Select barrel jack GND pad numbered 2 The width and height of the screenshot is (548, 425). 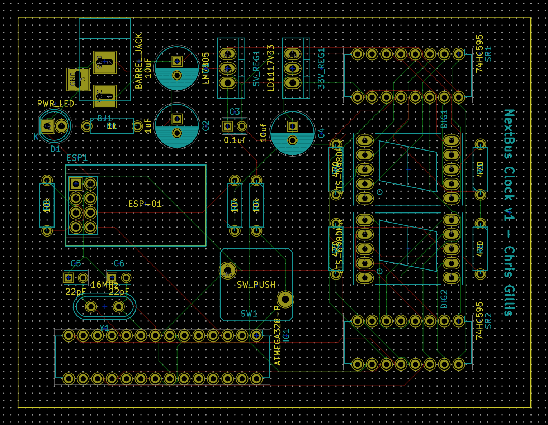pos(105,62)
